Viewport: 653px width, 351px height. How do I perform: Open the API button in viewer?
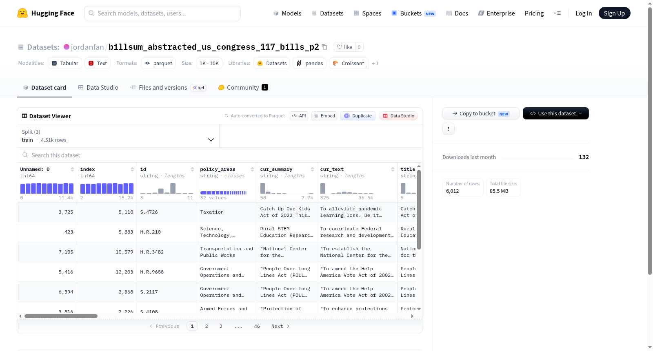pos(299,116)
